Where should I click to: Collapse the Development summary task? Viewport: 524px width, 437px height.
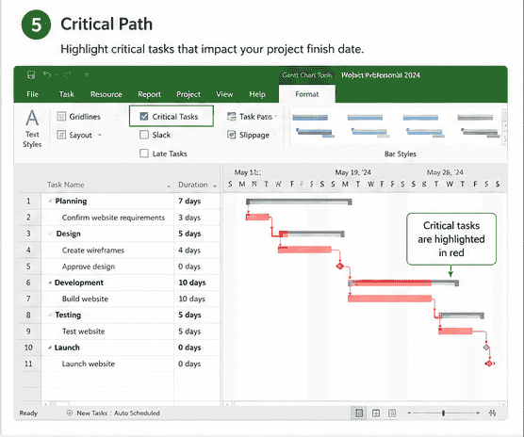(50, 283)
